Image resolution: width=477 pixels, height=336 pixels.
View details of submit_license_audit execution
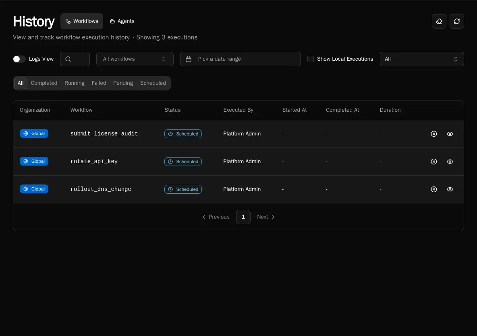coord(450,134)
